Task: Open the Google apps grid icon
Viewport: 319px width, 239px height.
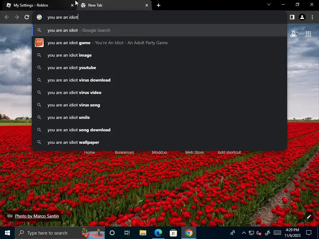Action: point(308,34)
